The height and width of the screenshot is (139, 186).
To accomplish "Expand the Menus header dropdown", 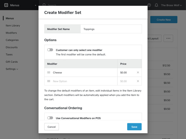I will [x=36, y=5].
